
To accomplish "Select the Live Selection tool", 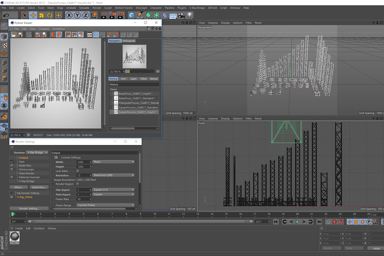I will click(25, 15).
